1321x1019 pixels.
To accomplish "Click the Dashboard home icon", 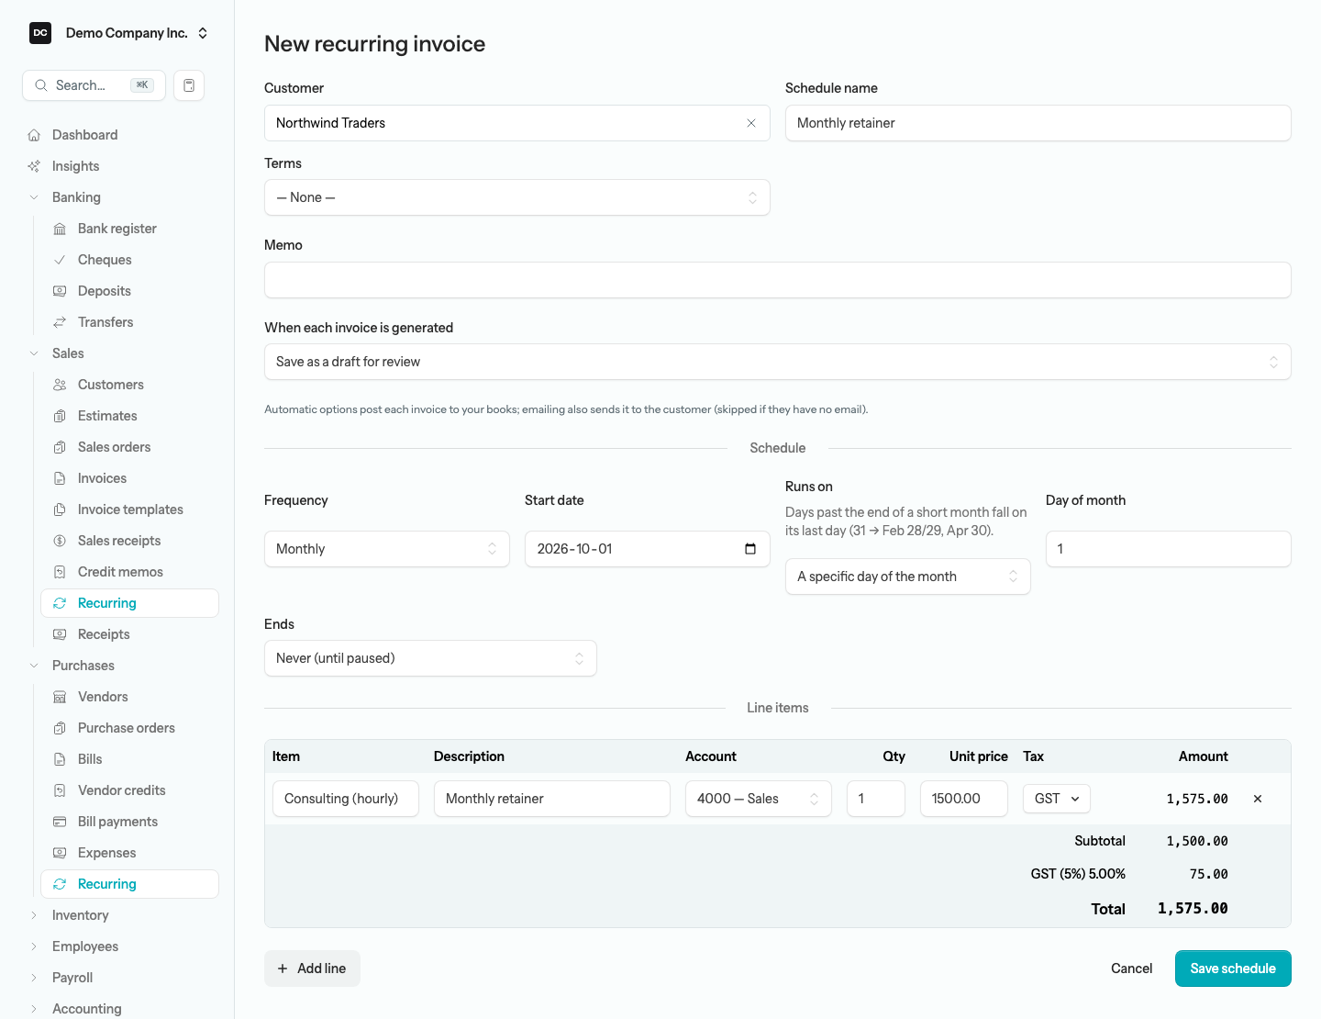I will [34, 135].
